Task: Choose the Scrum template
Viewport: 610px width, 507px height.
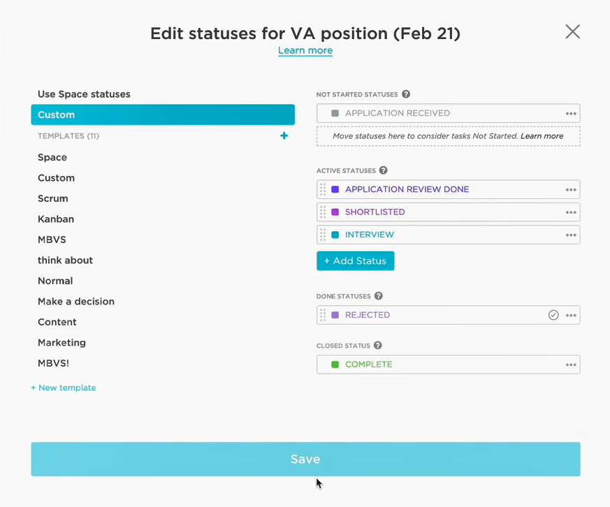Action: click(x=53, y=198)
